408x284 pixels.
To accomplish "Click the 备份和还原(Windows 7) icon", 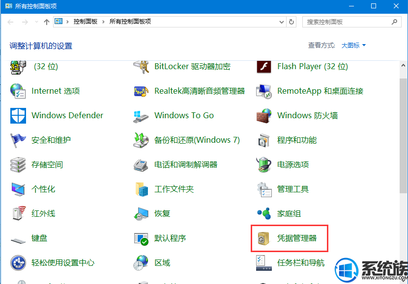I will (141, 140).
